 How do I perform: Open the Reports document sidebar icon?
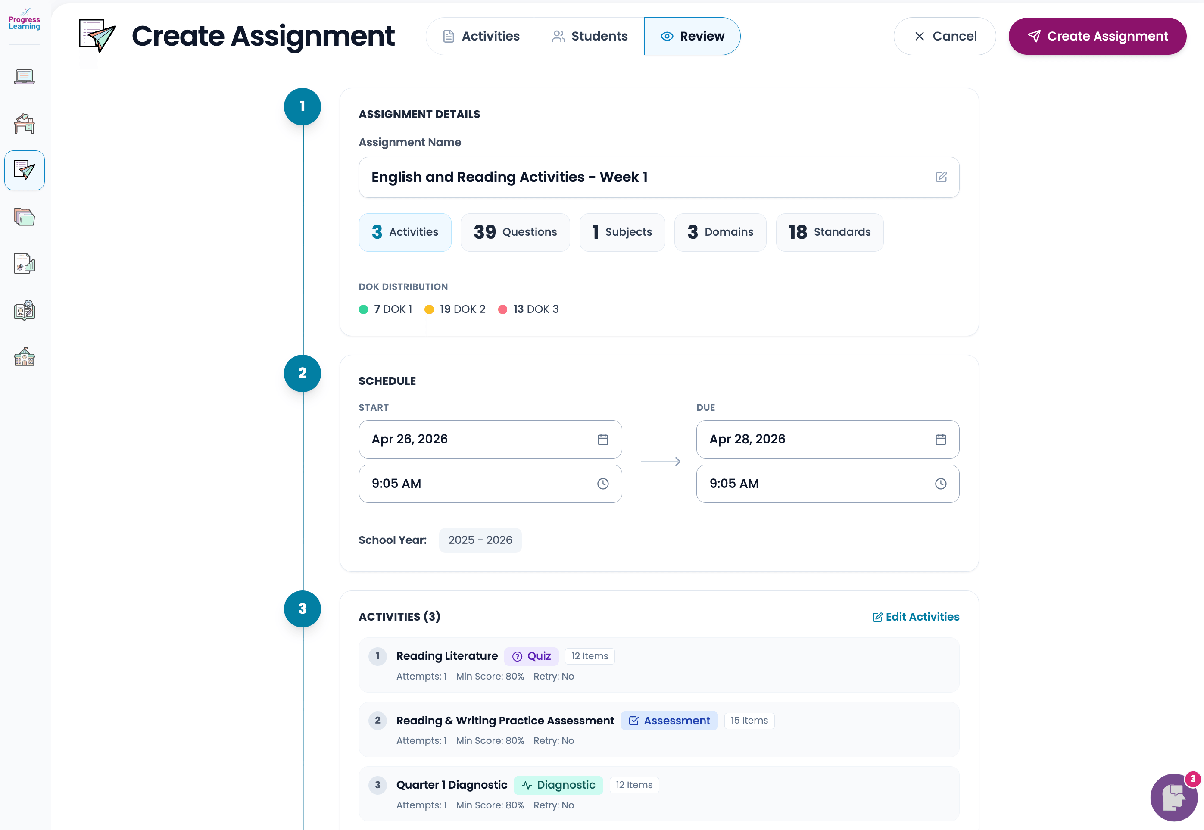[24, 263]
